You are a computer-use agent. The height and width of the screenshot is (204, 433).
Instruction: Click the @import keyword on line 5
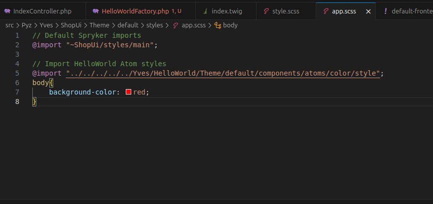tap(47, 73)
